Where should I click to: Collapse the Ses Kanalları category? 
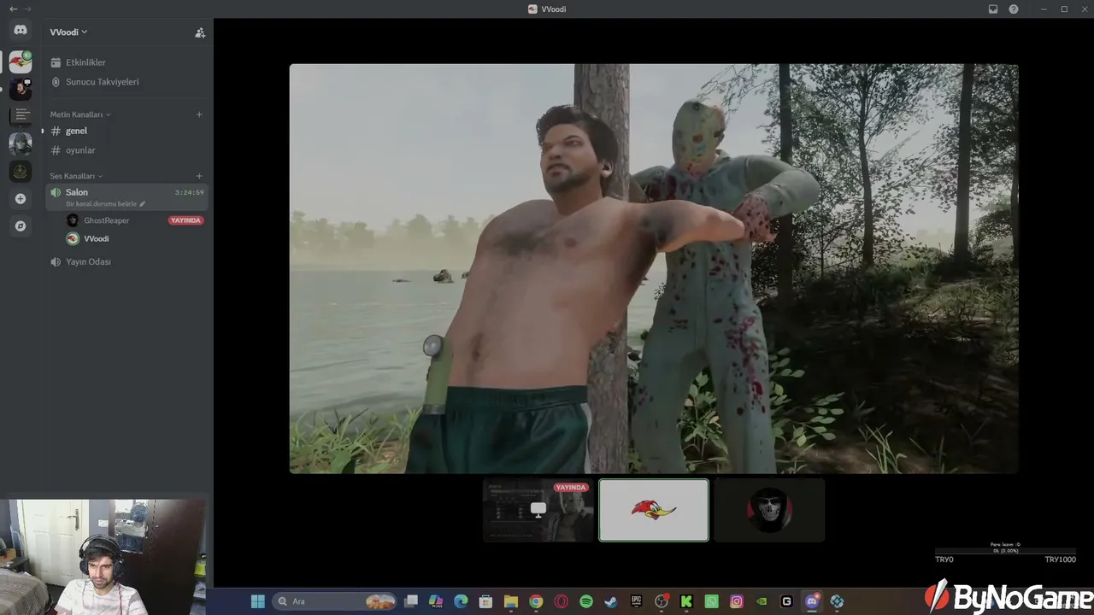pos(76,176)
